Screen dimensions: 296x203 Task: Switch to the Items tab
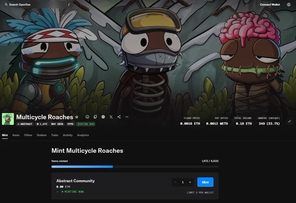pos(16,135)
